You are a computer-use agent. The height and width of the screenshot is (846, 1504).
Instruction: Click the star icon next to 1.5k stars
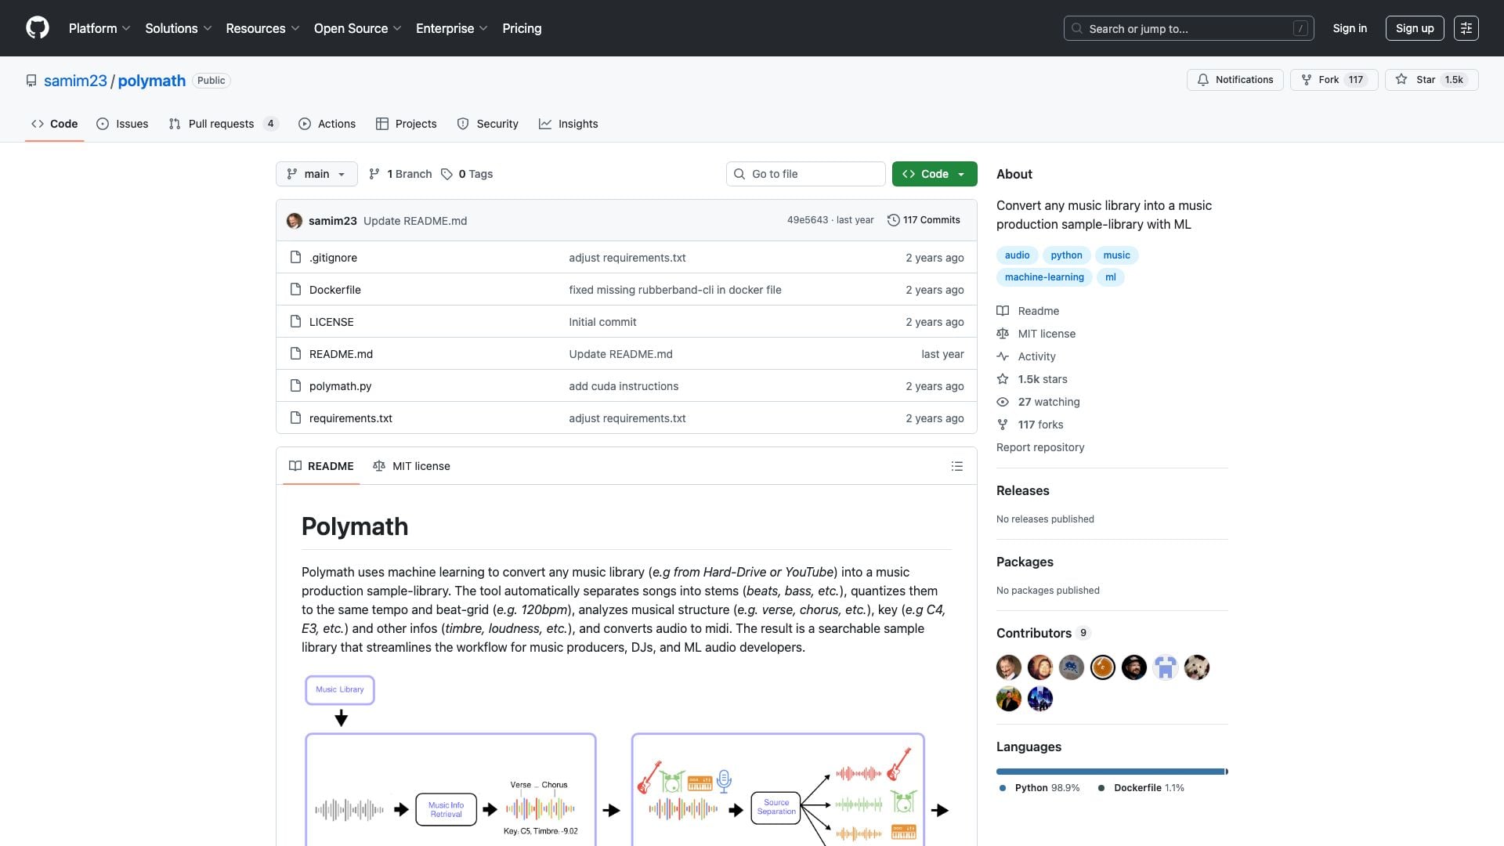(1003, 379)
